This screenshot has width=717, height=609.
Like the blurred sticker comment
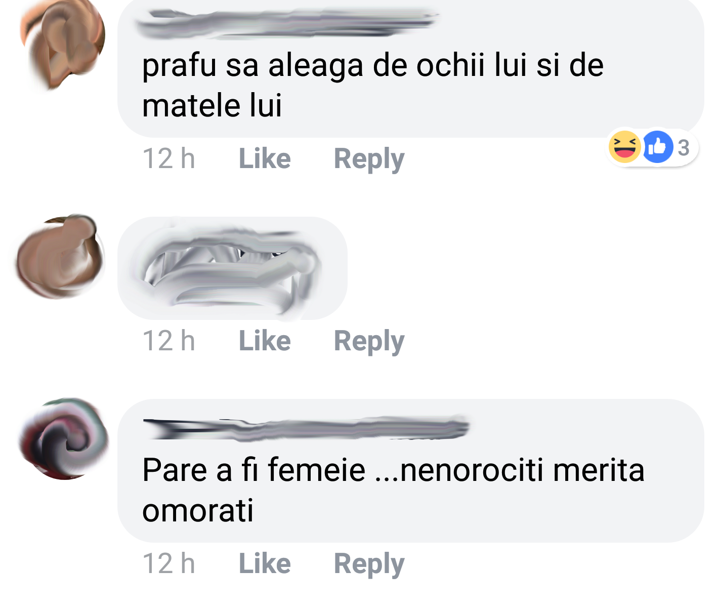click(x=265, y=341)
